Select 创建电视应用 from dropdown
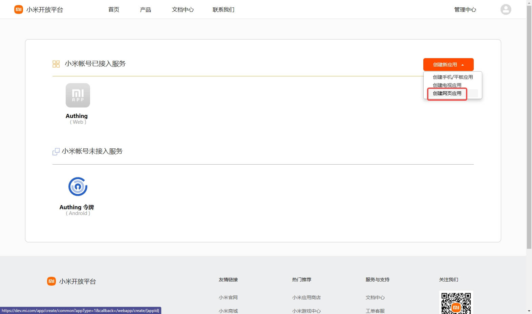The height and width of the screenshot is (314, 532). 447,85
